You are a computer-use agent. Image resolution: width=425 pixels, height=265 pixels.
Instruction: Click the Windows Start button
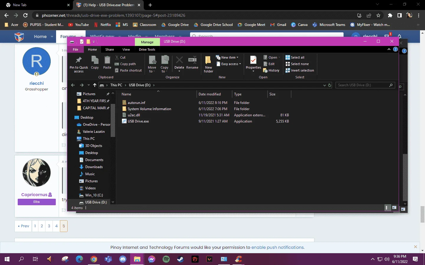pyautogui.click(x=7, y=259)
